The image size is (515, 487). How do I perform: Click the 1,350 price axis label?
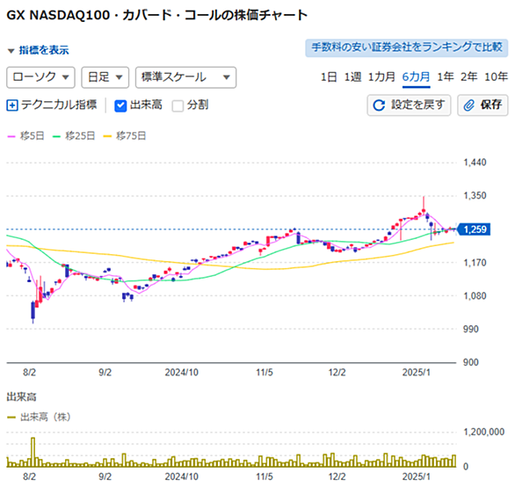tap(475, 195)
